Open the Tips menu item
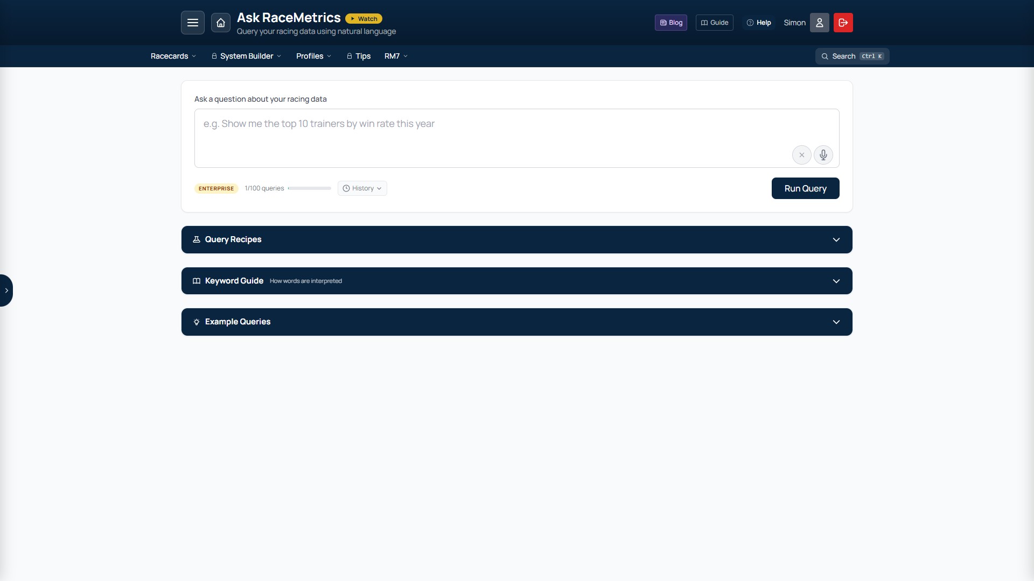The height and width of the screenshot is (581, 1034). pyautogui.click(x=359, y=56)
